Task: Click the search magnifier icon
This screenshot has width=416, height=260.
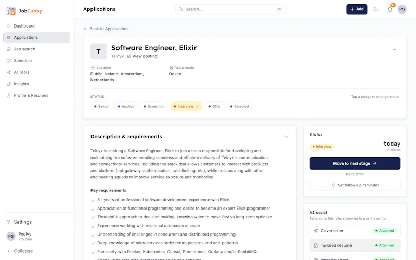Action: tap(180, 9)
